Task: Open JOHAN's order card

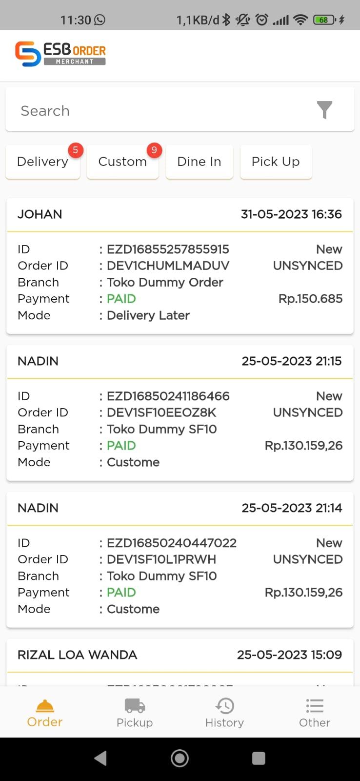Action: (x=180, y=266)
